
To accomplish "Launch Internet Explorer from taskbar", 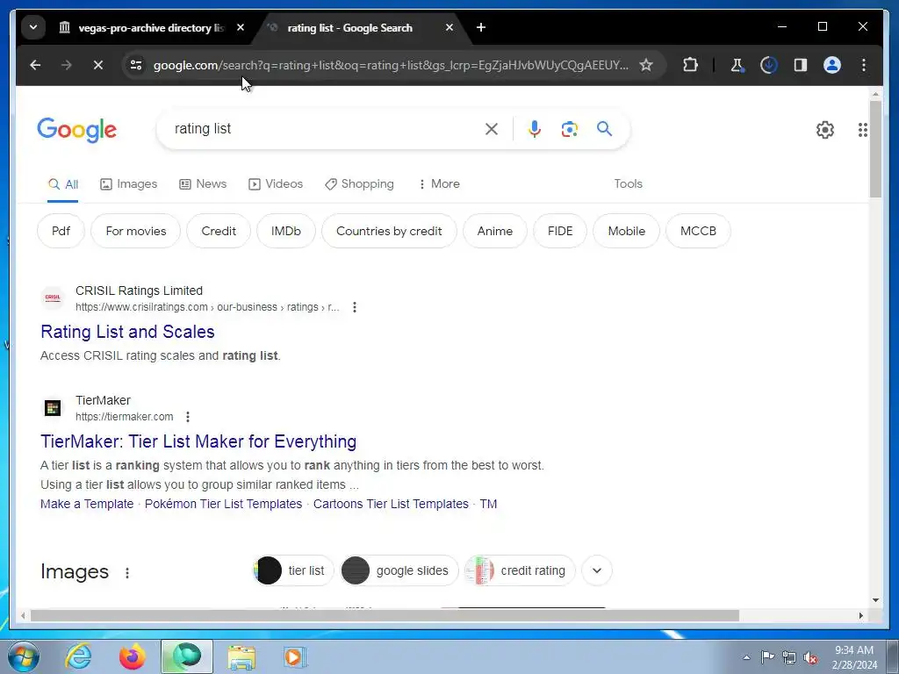I will point(78,656).
